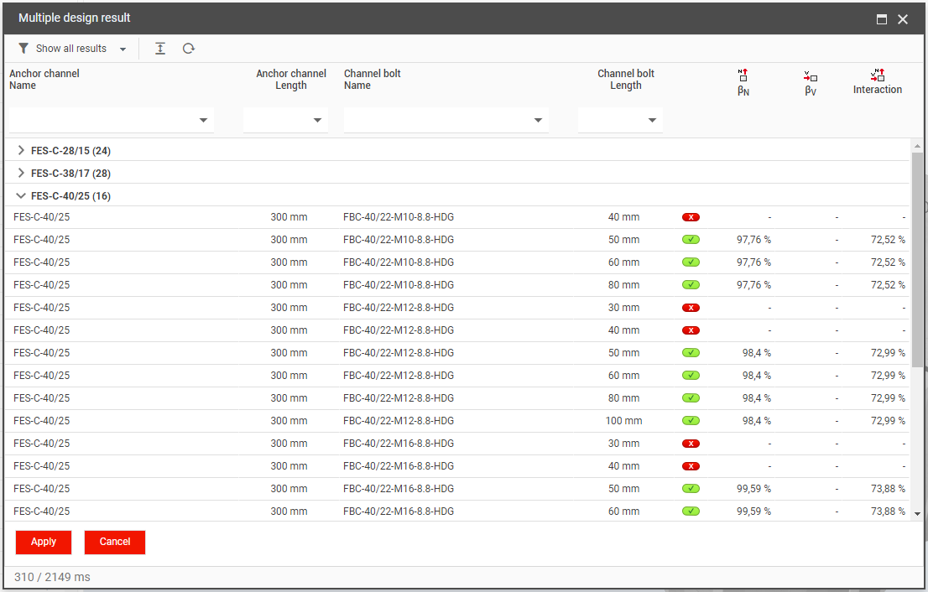
Task: Select FBC-40/22-M12-8.8-HDG with 100 mm length
Action: tap(456, 420)
